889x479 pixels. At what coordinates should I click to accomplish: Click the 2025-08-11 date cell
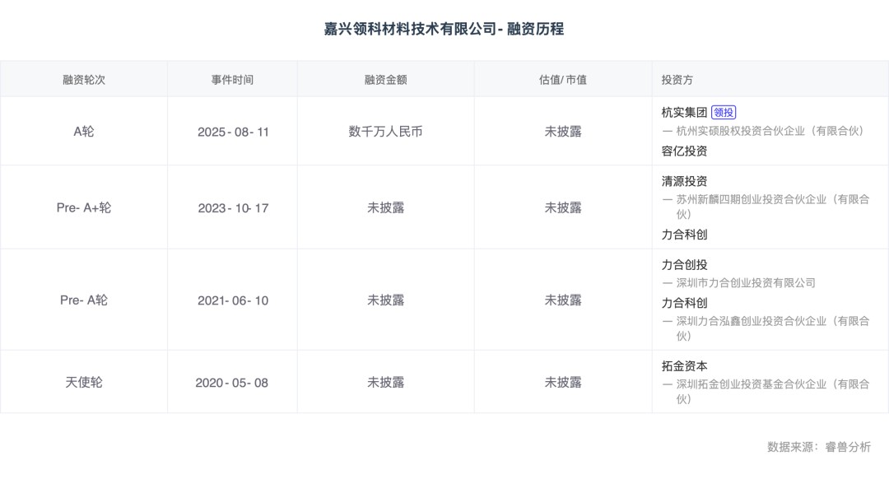(x=233, y=132)
